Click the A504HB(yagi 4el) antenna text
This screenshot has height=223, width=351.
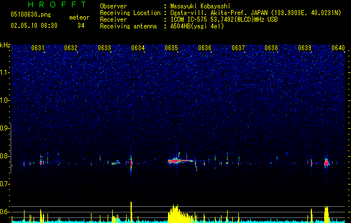click(x=197, y=26)
